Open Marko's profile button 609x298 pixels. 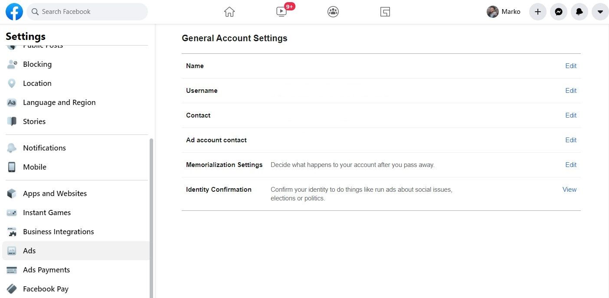[504, 12]
